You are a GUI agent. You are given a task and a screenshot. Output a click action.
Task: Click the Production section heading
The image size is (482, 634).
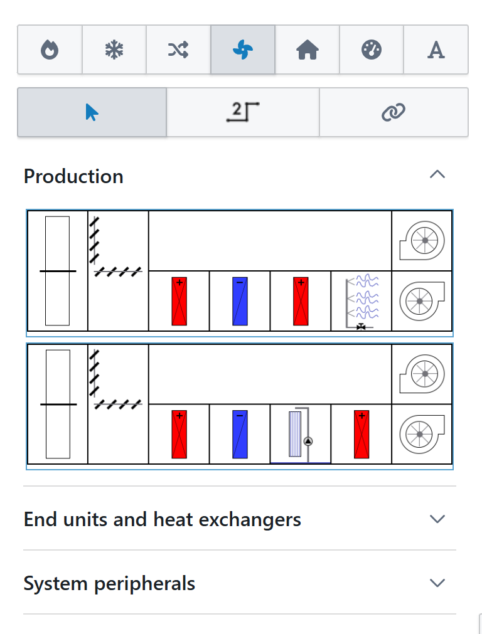73,176
